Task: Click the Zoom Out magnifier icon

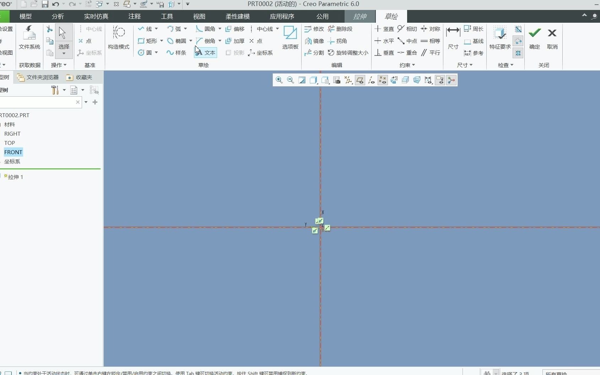Action: pos(291,80)
